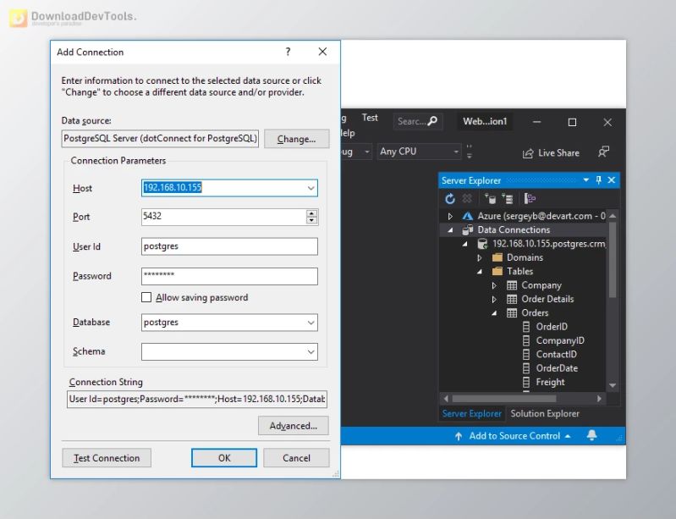Open the Any CPU platform dropdown
The height and width of the screenshot is (519, 676).
click(456, 152)
